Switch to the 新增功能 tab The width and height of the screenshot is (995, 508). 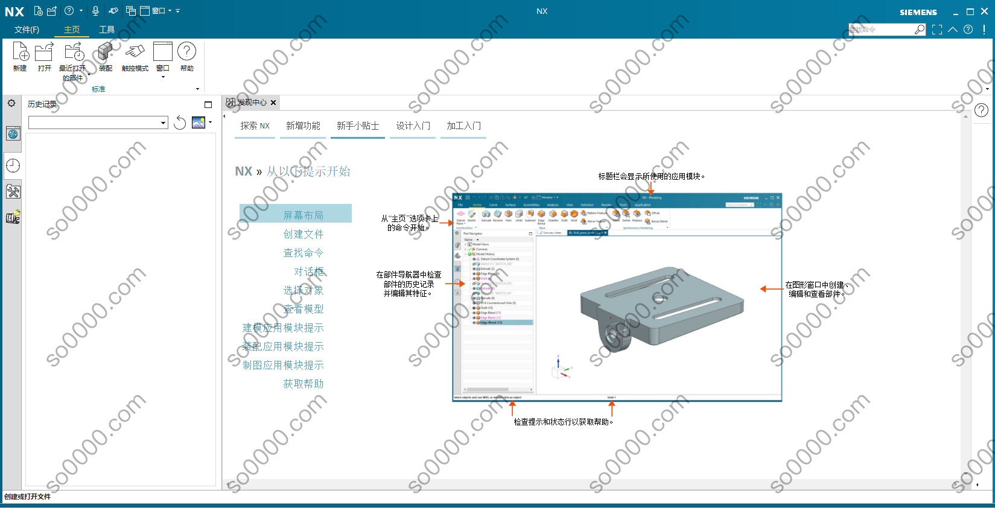pyautogui.click(x=304, y=125)
